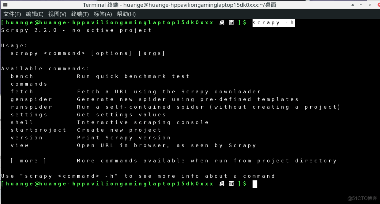Open the 帮助(H) menu
Screen dimensions: 380x204
(x=126, y=14)
